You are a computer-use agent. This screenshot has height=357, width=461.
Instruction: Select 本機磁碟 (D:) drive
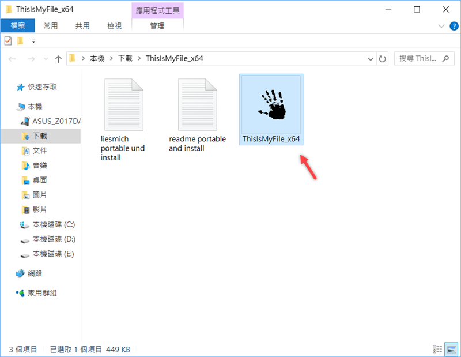click(x=54, y=239)
